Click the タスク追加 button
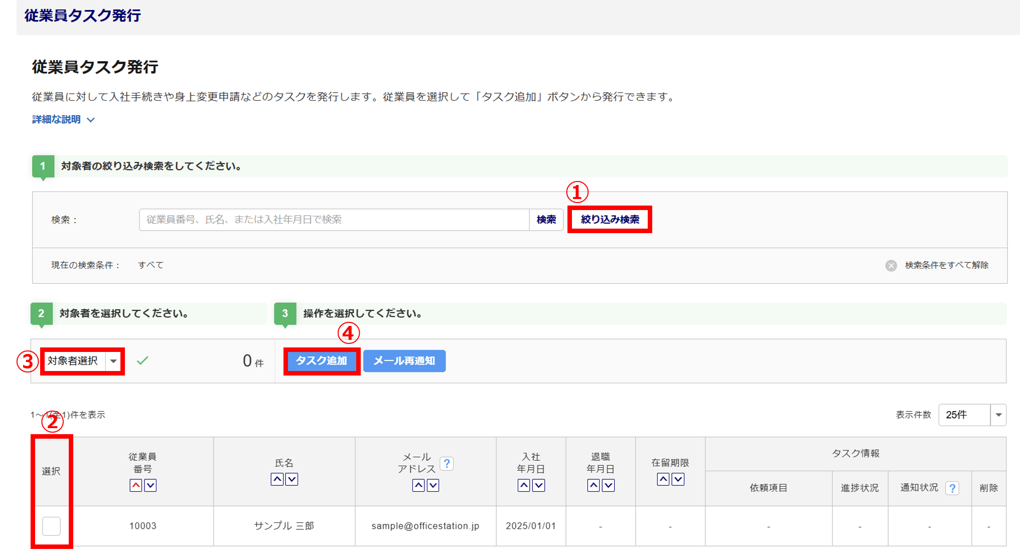The image size is (1020, 558). tap(322, 361)
